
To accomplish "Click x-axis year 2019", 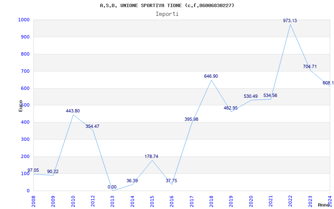I will click(x=231, y=201).
